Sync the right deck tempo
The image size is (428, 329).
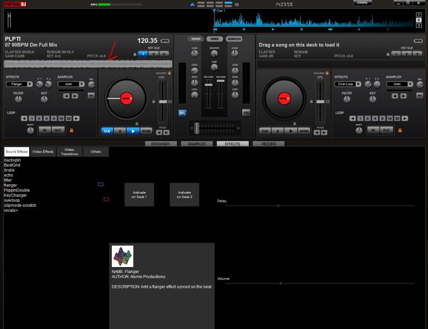pos(304,132)
